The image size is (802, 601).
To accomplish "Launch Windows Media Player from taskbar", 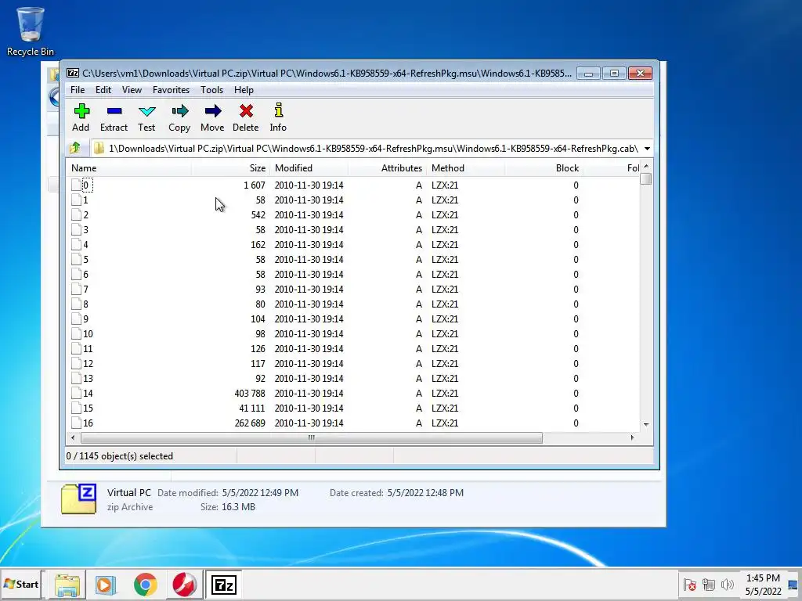I will (106, 585).
